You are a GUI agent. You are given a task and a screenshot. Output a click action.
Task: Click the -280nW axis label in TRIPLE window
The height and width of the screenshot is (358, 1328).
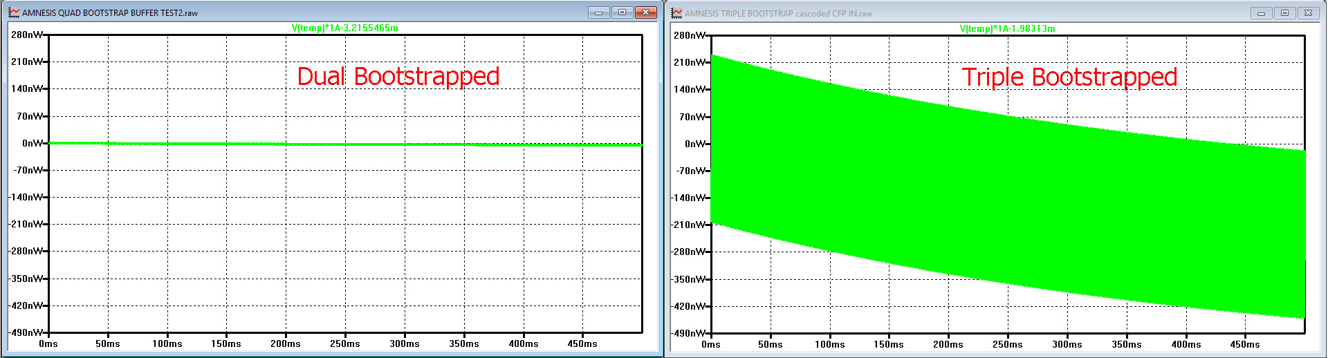coord(689,252)
